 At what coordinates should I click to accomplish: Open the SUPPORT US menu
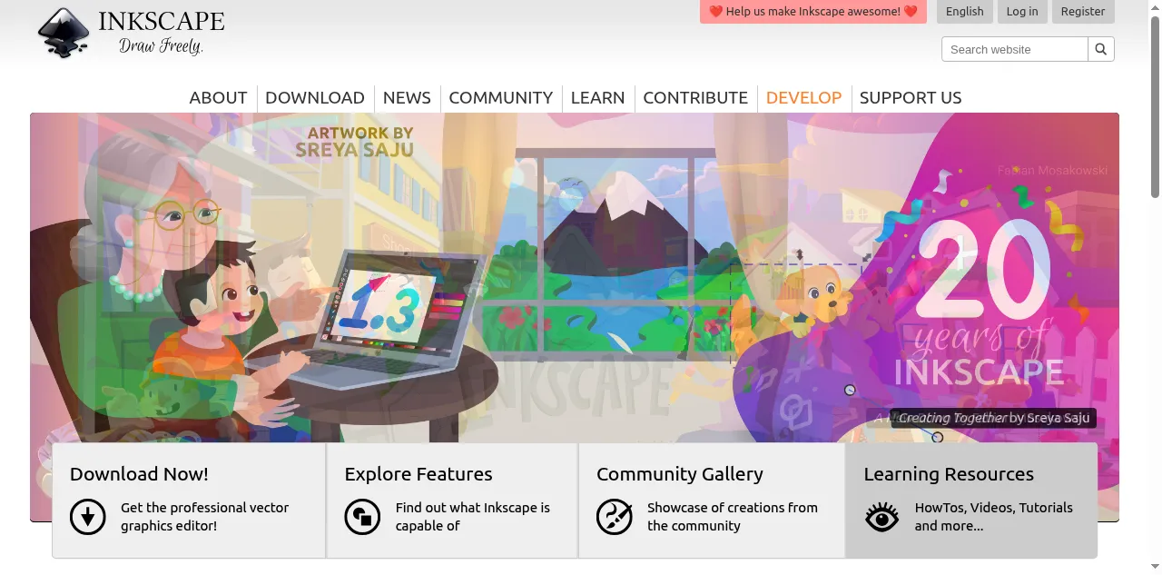911,97
